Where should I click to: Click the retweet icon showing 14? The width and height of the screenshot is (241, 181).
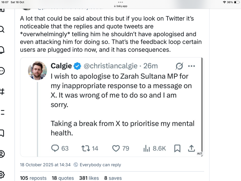pos(86,148)
